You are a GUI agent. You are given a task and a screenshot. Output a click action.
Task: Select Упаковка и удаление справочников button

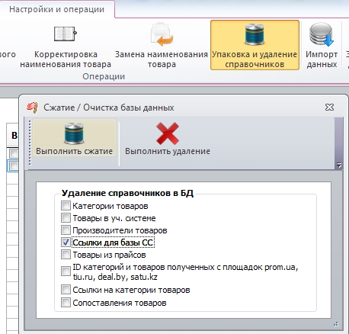[255, 45]
